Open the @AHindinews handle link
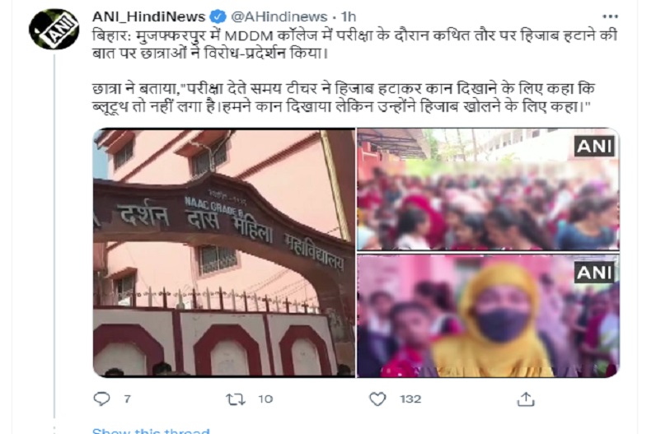656x434 pixels. point(279,16)
